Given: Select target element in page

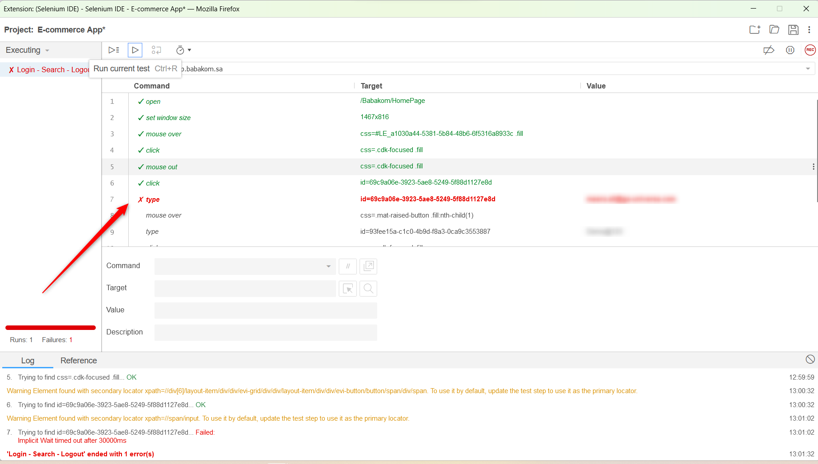Looking at the screenshot, I should coord(347,288).
